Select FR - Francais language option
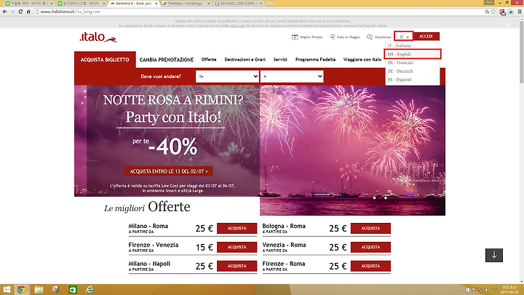The image size is (524, 295). point(413,63)
